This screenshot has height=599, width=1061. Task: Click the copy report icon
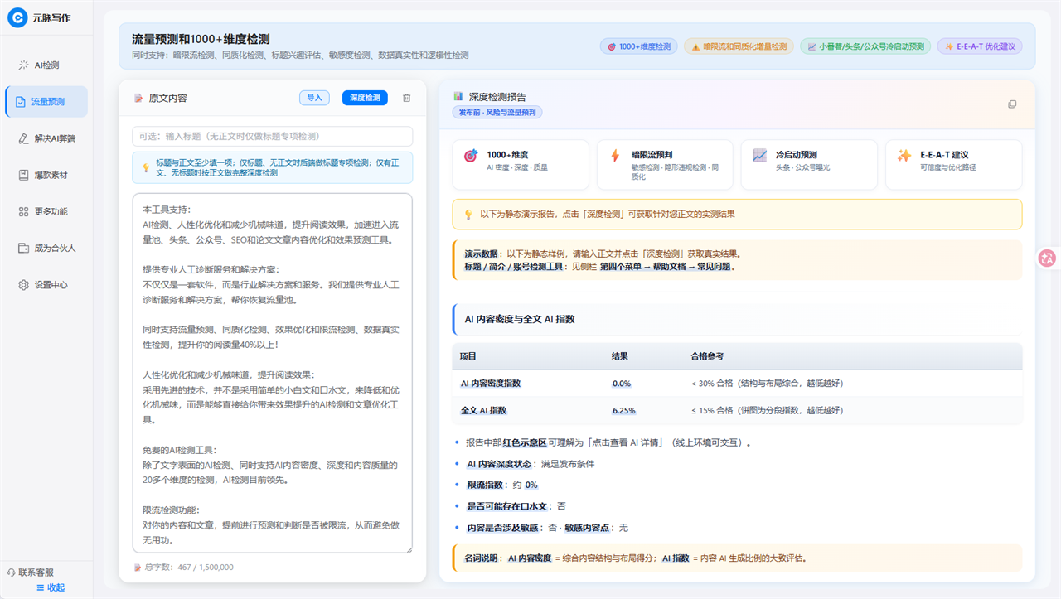coord(1012,104)
